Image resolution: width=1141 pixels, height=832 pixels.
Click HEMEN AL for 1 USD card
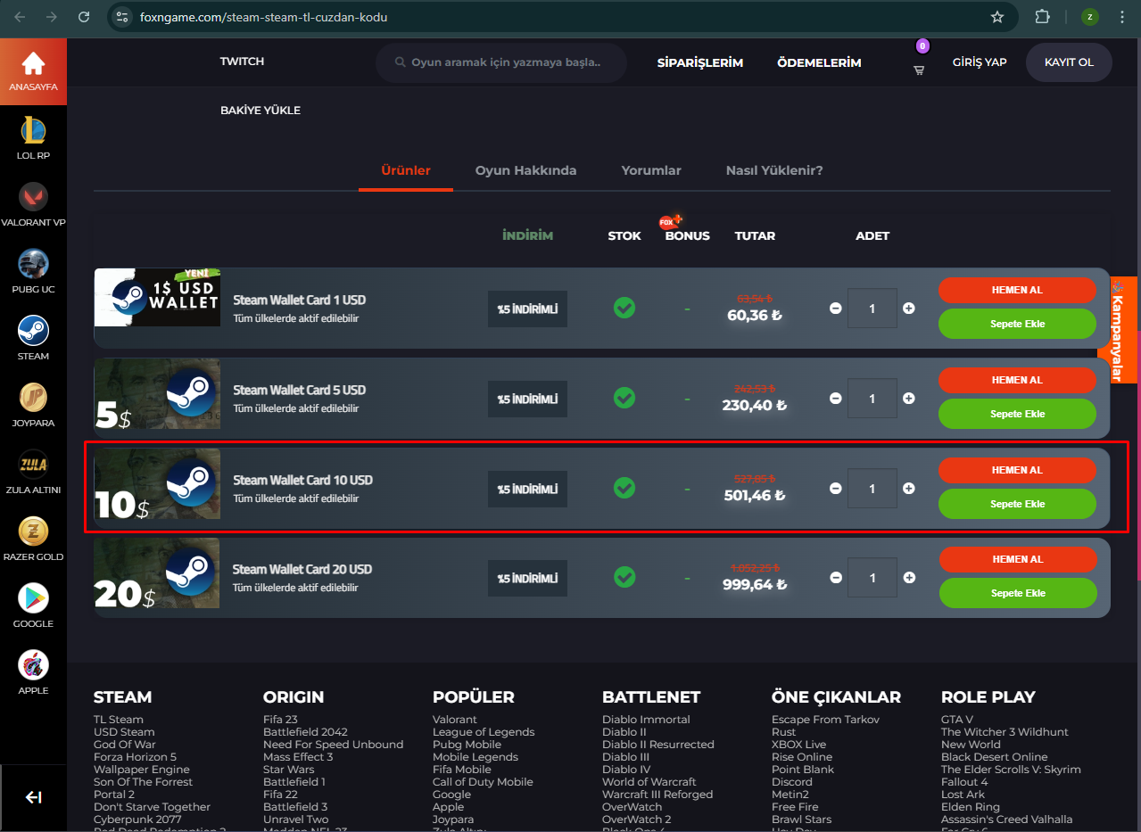tap(1017, 290)
